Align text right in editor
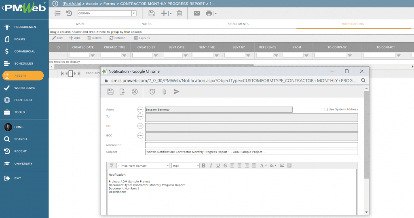The image size is (414, 218). click(x=247, y=166)
